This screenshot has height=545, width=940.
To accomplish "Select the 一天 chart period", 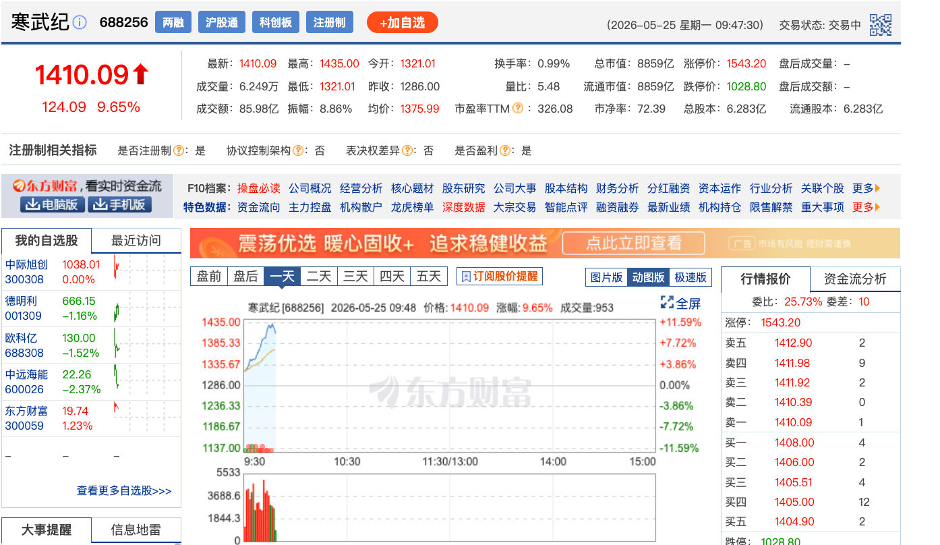I will 282,276.
